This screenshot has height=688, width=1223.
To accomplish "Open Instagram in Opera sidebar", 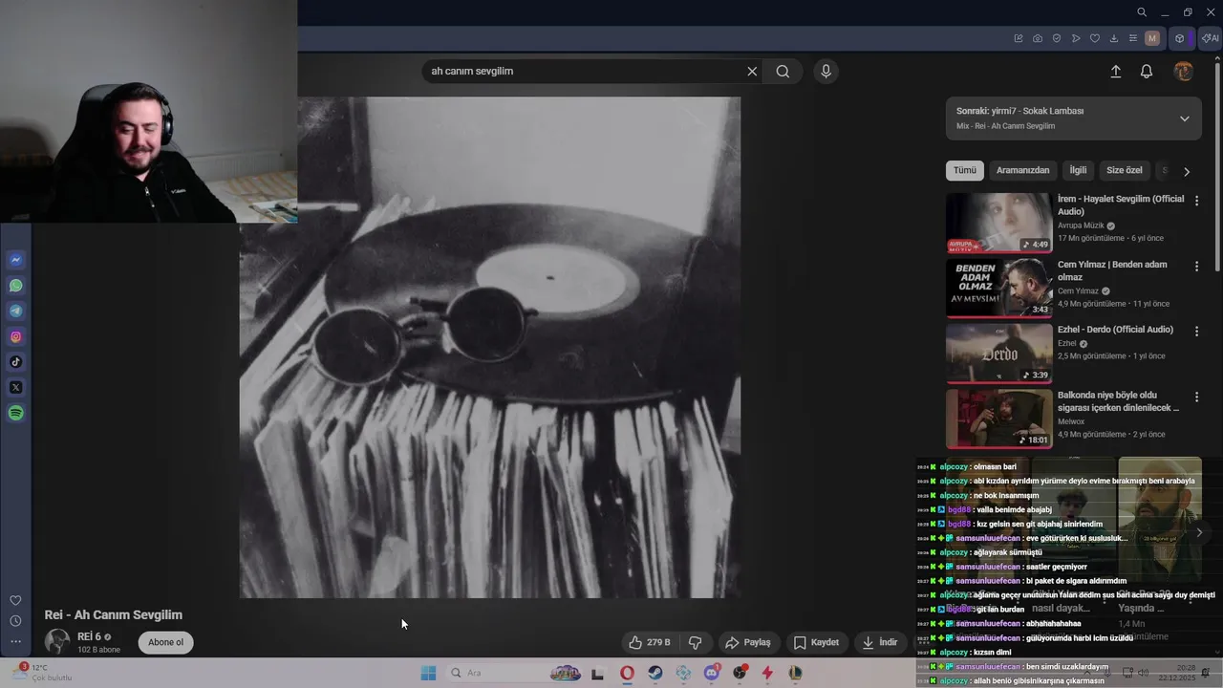I will (15, 336).
